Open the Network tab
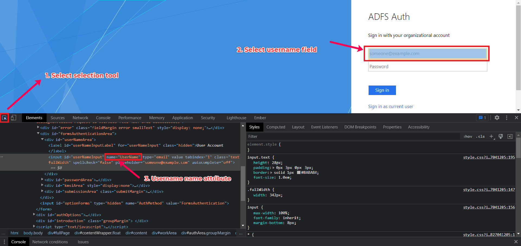521x246 pixels. click(x=80, y=118)
